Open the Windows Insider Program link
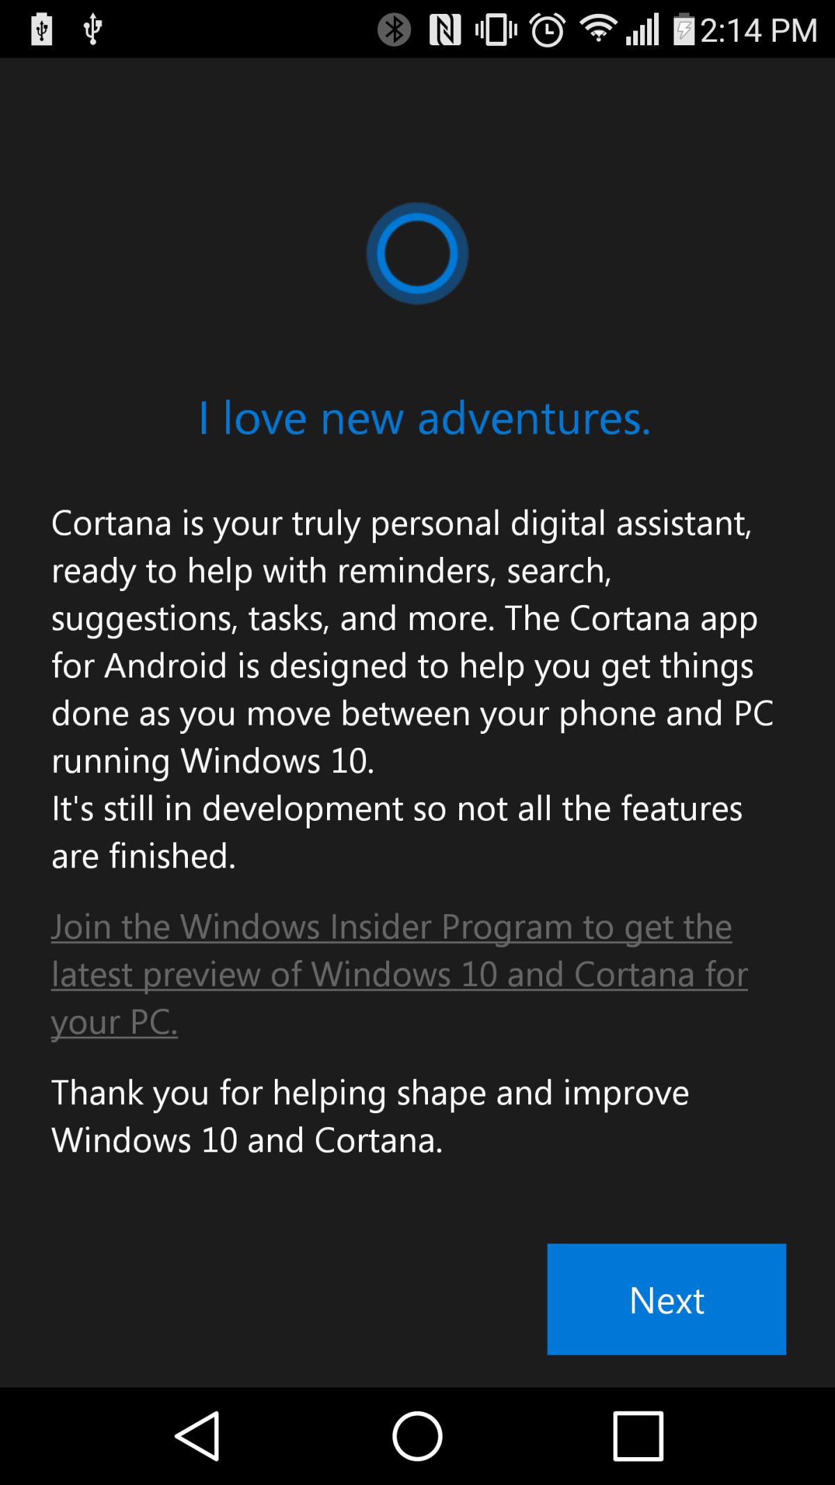Viewport: 835px width, 1485px height. point(399,974)
